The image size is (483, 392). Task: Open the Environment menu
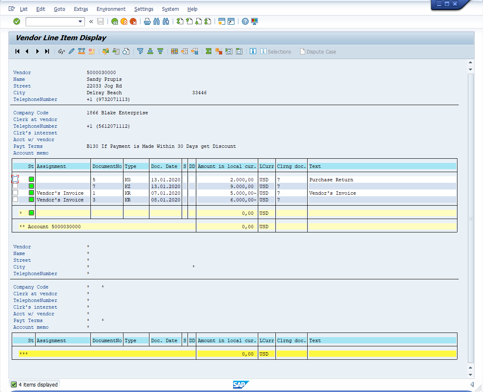(111, 9)
